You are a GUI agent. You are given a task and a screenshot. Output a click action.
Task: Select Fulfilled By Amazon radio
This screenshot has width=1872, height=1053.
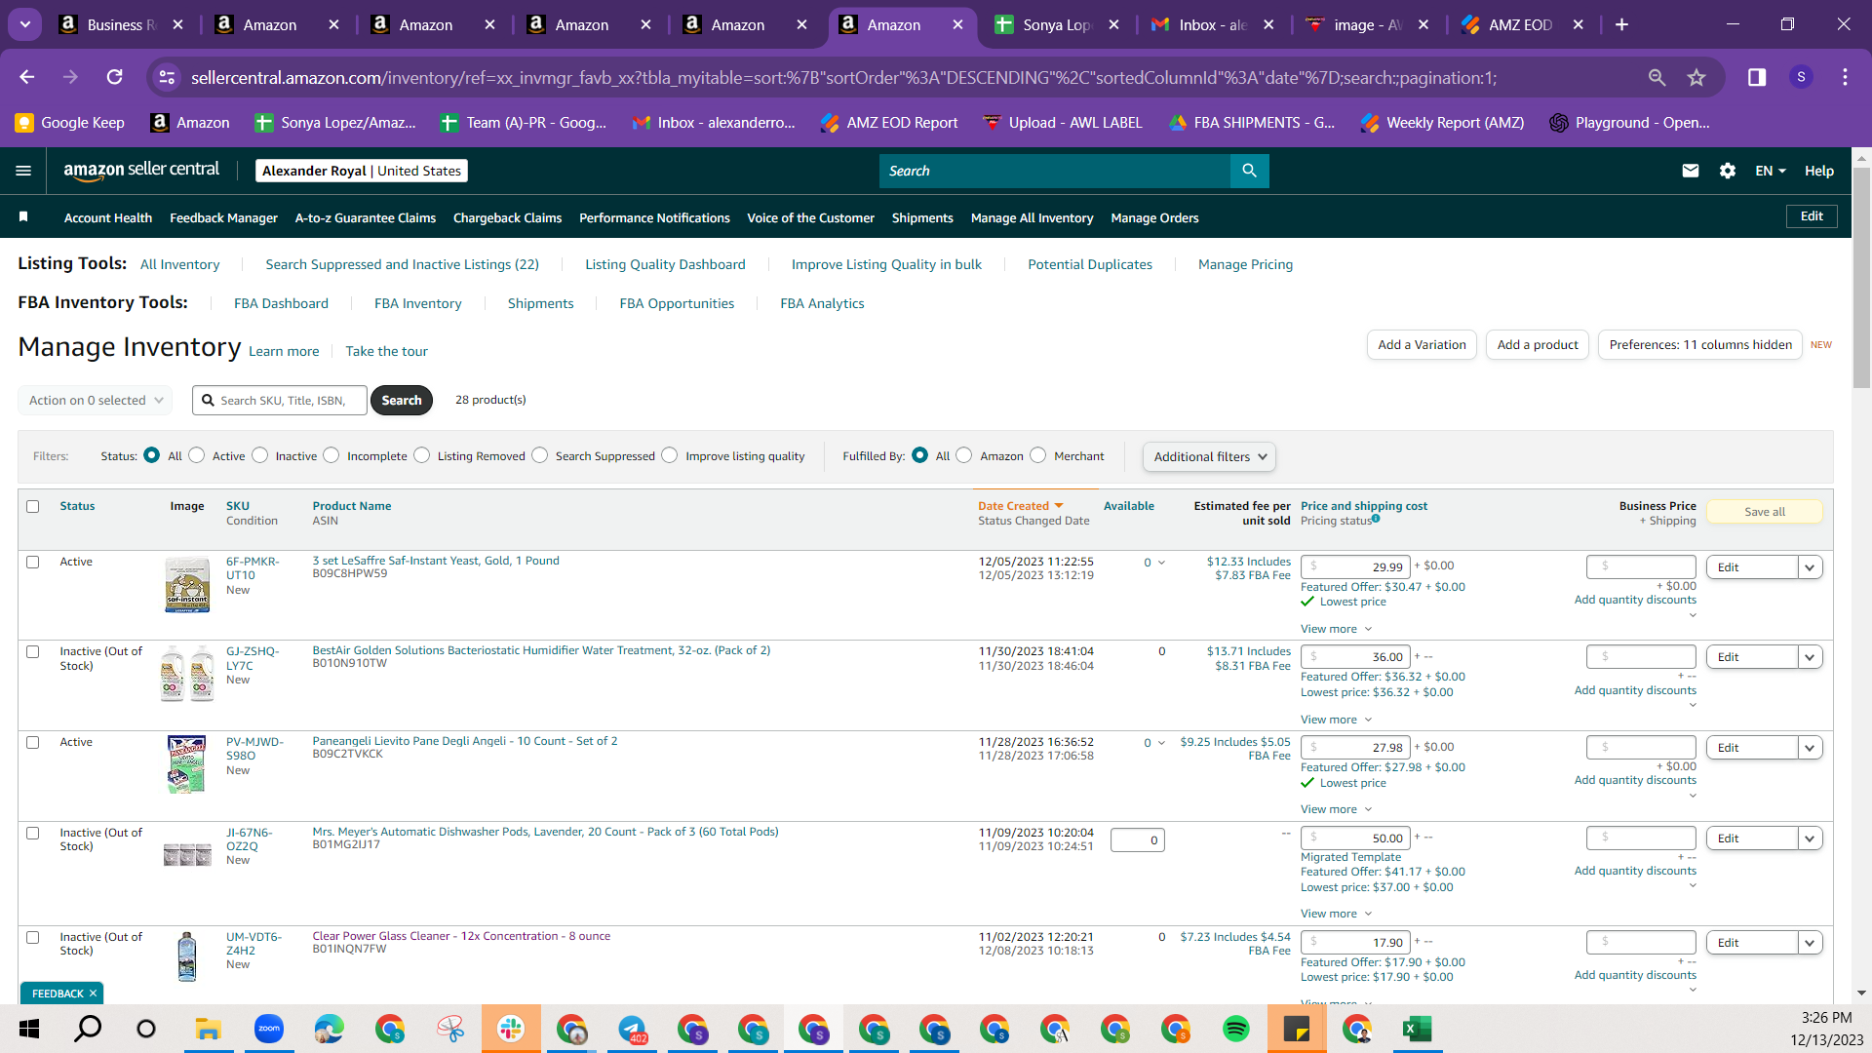tap(964, 455)
